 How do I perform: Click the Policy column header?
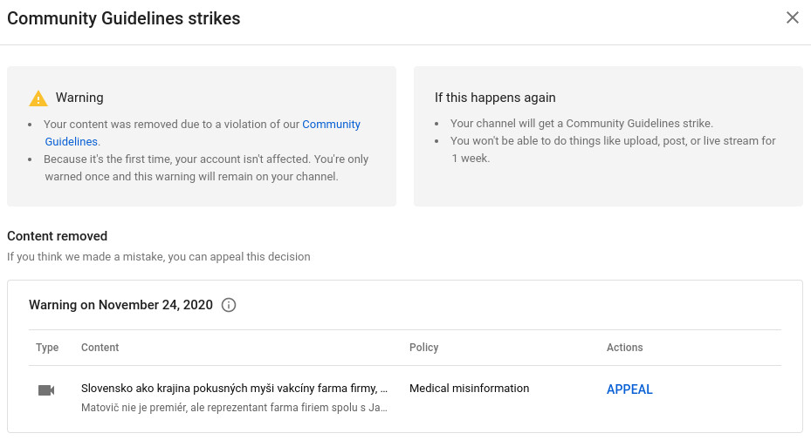(x=423, y=348)
